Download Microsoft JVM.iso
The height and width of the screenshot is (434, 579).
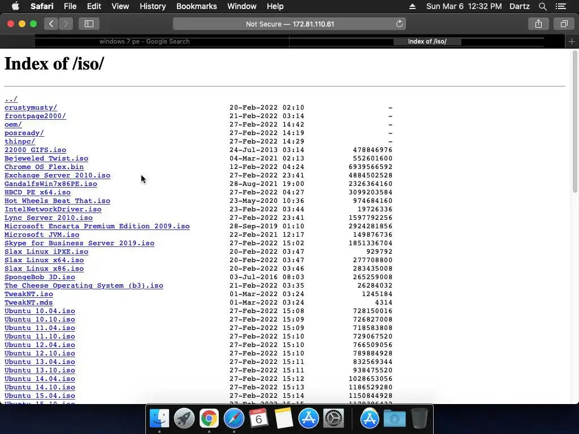[x=42, y=235]
